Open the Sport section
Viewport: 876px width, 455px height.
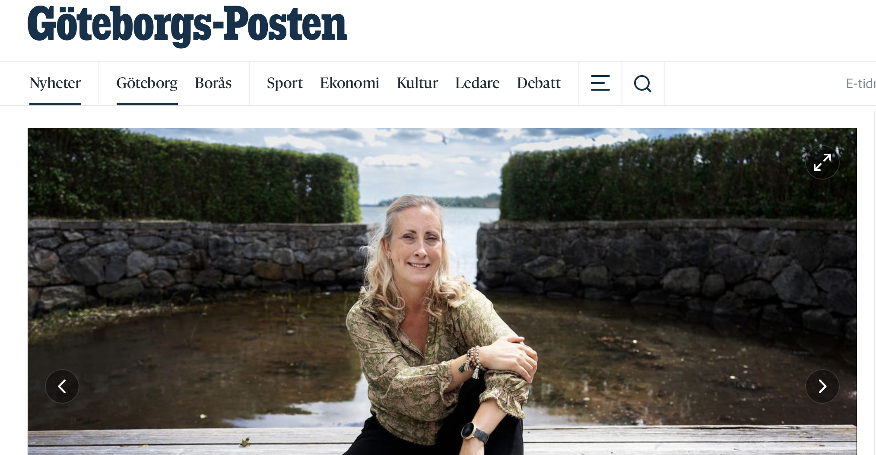[285, 83]
